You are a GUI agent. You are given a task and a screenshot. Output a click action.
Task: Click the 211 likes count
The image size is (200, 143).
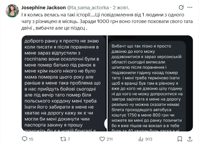coord(109,139)
